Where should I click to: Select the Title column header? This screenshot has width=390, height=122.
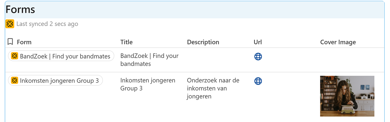[x=126, y=42]
